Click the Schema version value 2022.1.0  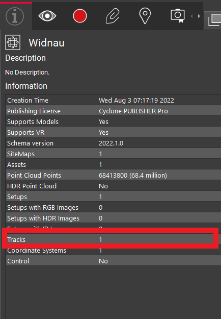tap(111, 143)
